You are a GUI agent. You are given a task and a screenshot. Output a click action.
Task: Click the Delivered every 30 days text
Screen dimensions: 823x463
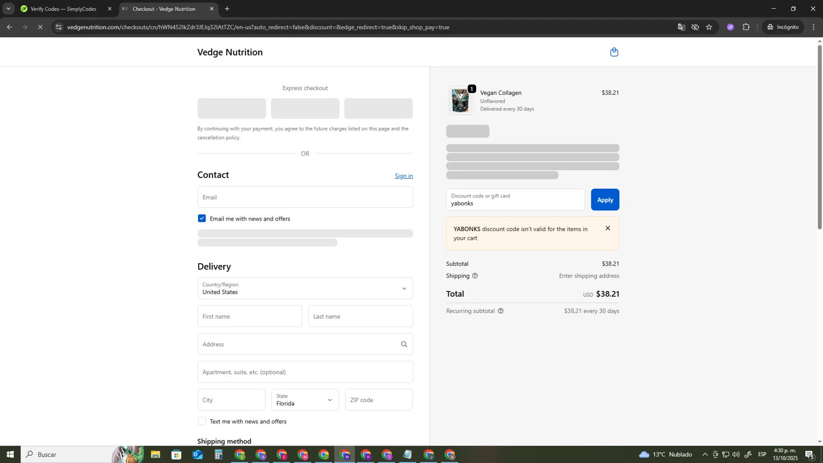pyautogui.click(x=507, y=109)
